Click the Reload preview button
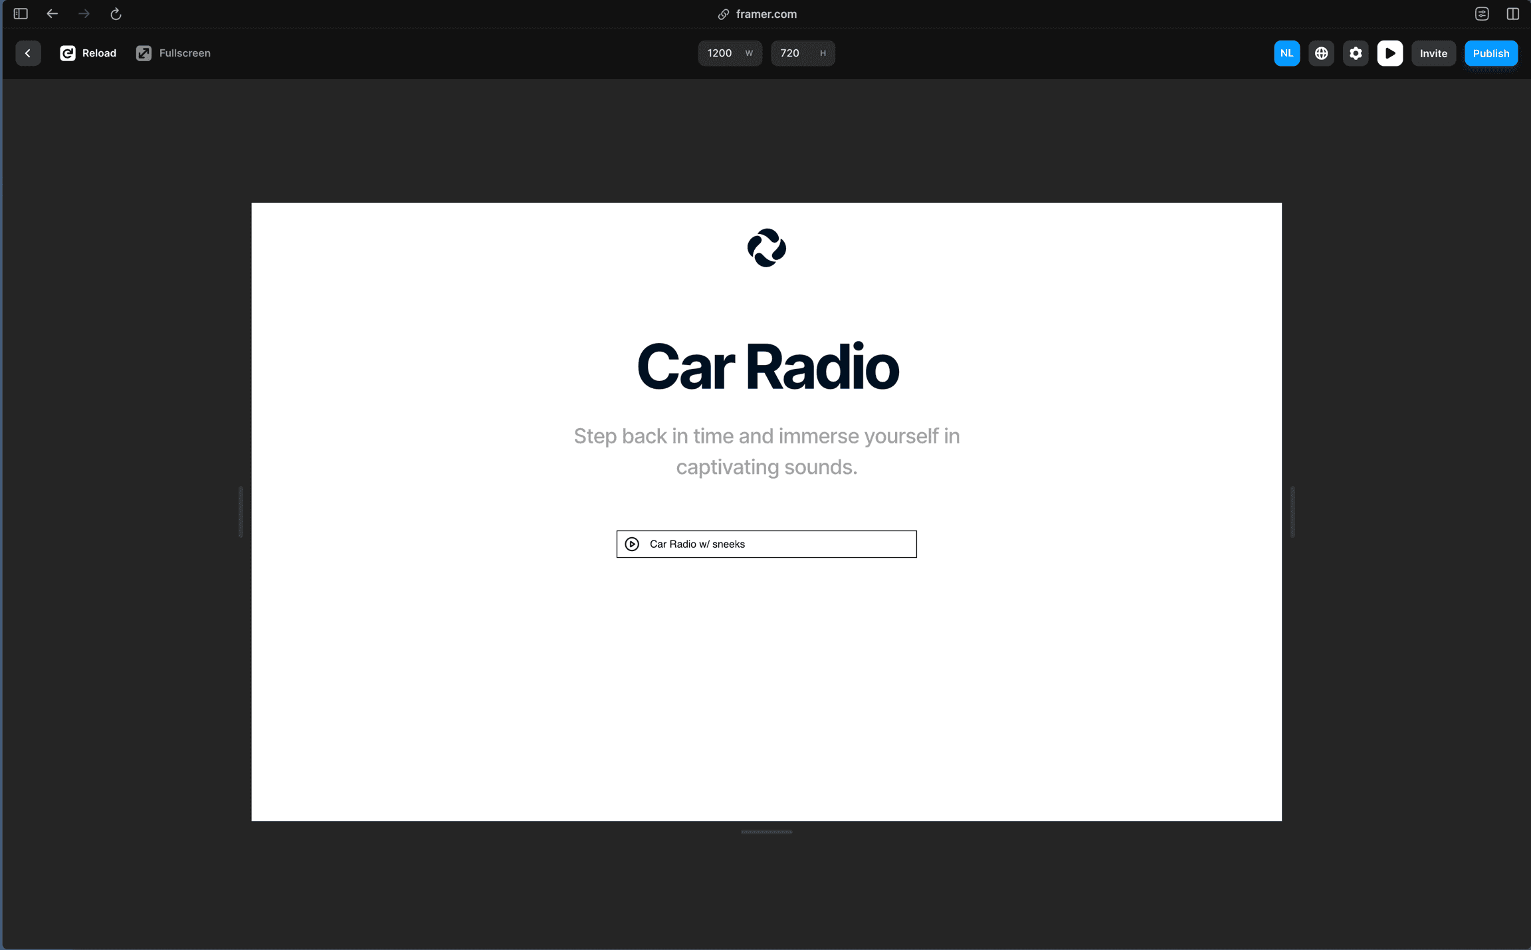1531x950 pixels. (88, 53)
